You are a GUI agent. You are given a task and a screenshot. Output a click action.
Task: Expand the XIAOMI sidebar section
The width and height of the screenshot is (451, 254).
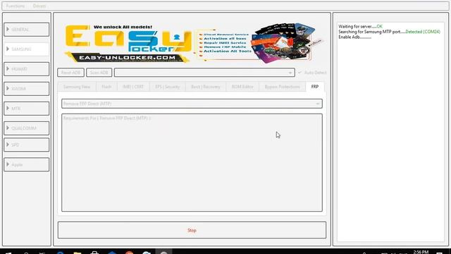coord(27,89)
